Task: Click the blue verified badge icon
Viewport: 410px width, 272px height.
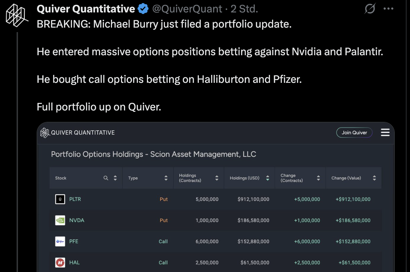Action: pyautogui.click(x=143, y=9)
